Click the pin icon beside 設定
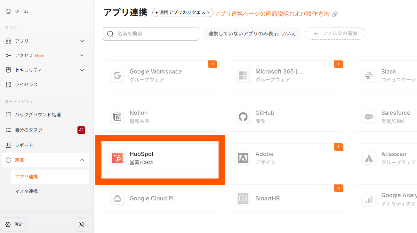The image size is (417, 233). point(82,224)
